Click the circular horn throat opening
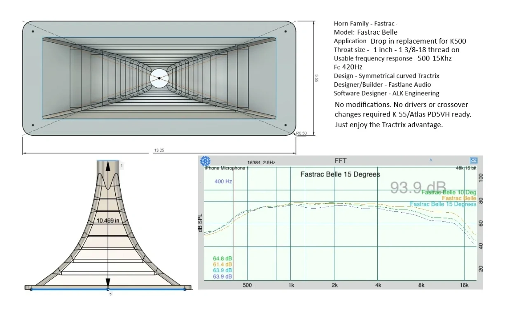The width and height of the screenshot is (521, 311). [x=159, y=78]
